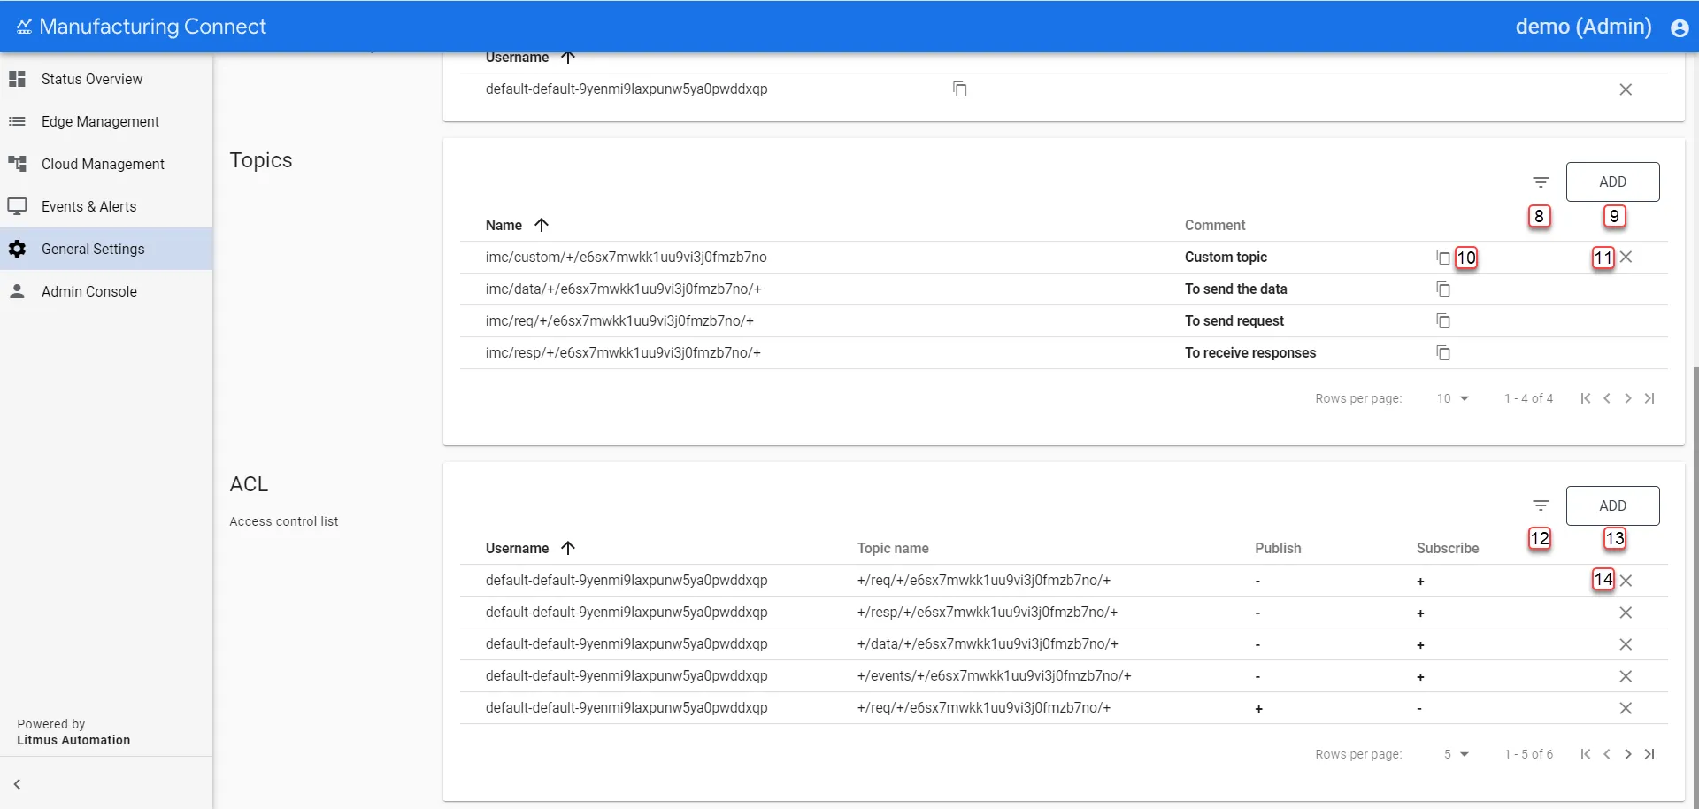Open the ACL table filter

tap(1541, 506)
